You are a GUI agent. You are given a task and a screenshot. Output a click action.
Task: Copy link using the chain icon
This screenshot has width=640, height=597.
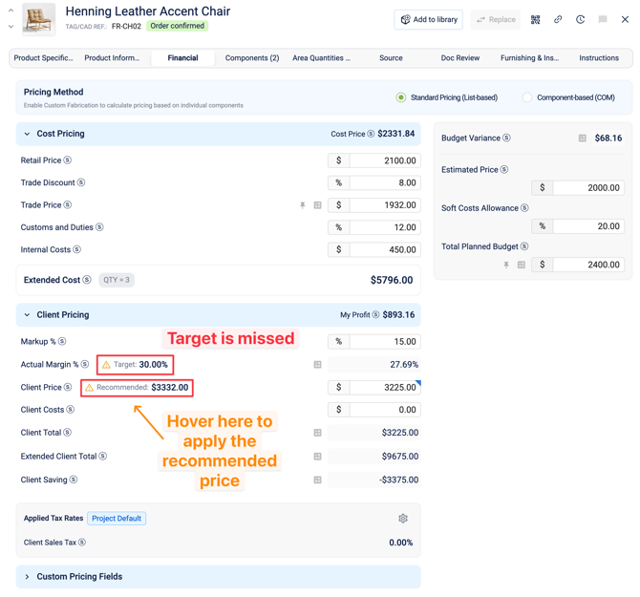pos(558,19)
